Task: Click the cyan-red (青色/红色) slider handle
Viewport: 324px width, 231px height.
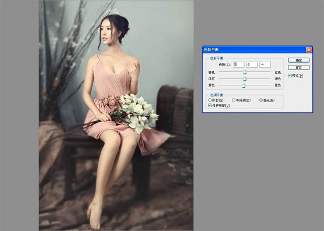Action: [x=245, y=73]
